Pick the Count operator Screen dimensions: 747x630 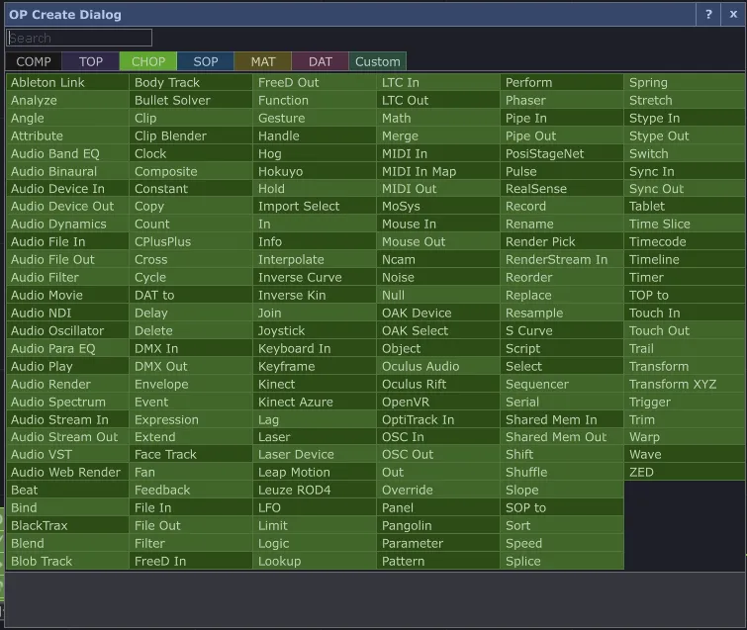pos(191,224)
